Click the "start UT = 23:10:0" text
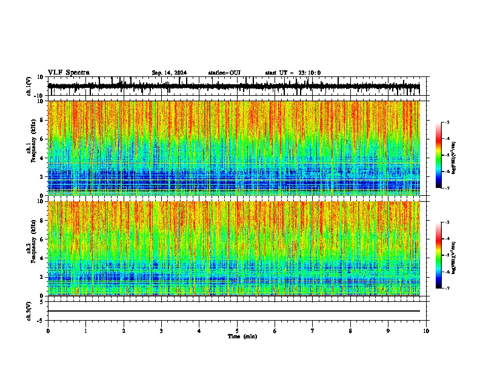This screenshot has width=480, height=371. pyautogui.click(x=293, y=73)
